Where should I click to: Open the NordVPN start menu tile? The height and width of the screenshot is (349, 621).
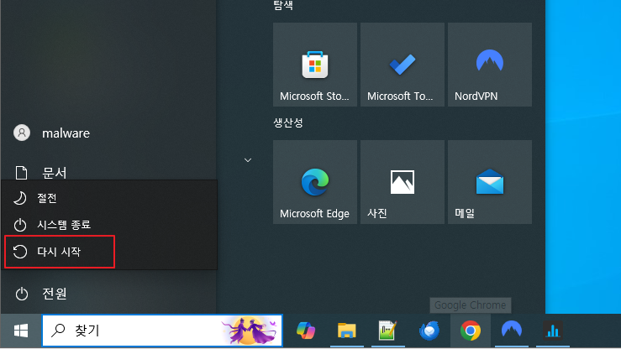[x=490, y=65]
